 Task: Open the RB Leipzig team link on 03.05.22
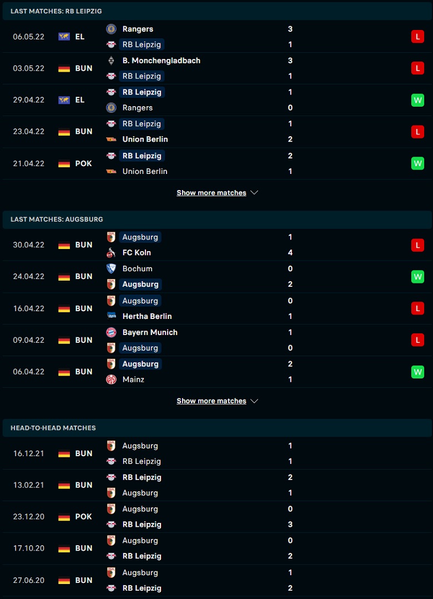pos(142,76)
